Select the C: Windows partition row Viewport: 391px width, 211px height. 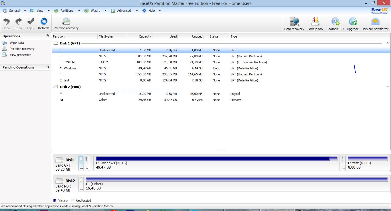coord(221,68)
